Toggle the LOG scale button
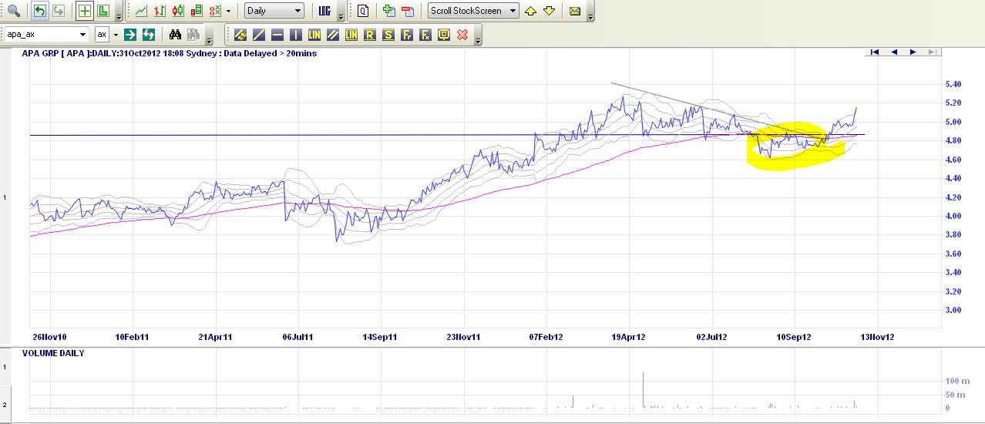Viewport: 985px width, 424px height. 324,11
